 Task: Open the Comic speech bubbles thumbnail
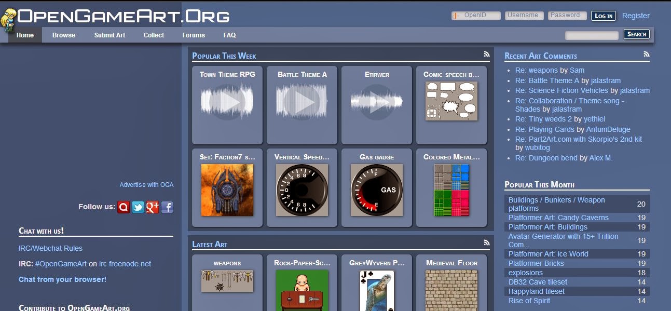pyautogui.click(x=451, y=101)
